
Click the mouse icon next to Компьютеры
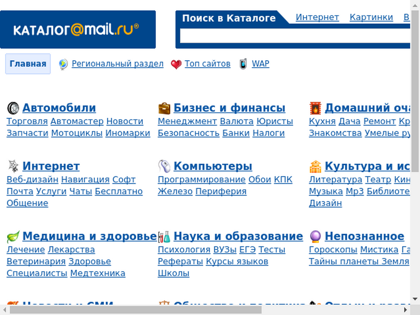(x=164, y=166)
